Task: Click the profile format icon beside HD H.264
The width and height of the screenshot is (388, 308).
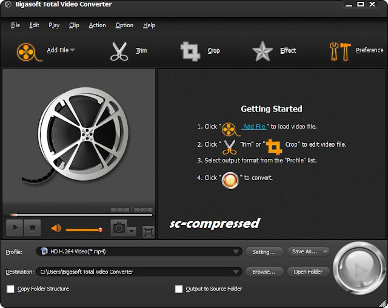Action: pyautogui.click(x=44, y=251)
